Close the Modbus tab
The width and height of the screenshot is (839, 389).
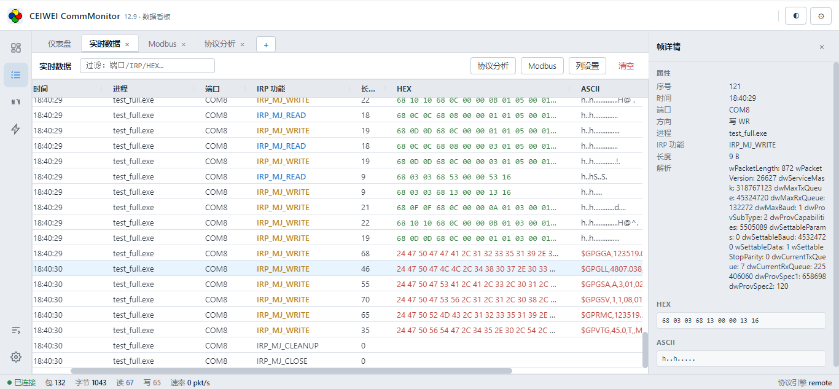click(184, 44)
